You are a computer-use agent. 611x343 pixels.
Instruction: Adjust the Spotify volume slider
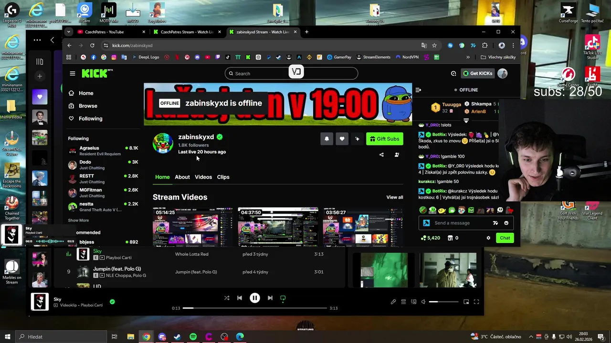tap(443, 302)
